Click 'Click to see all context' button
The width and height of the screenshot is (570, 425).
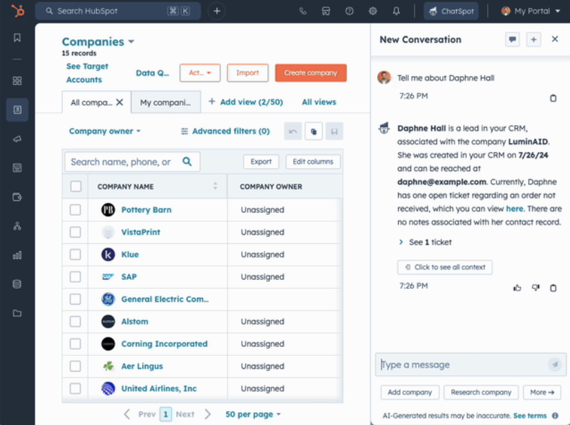tap(444, 267)
